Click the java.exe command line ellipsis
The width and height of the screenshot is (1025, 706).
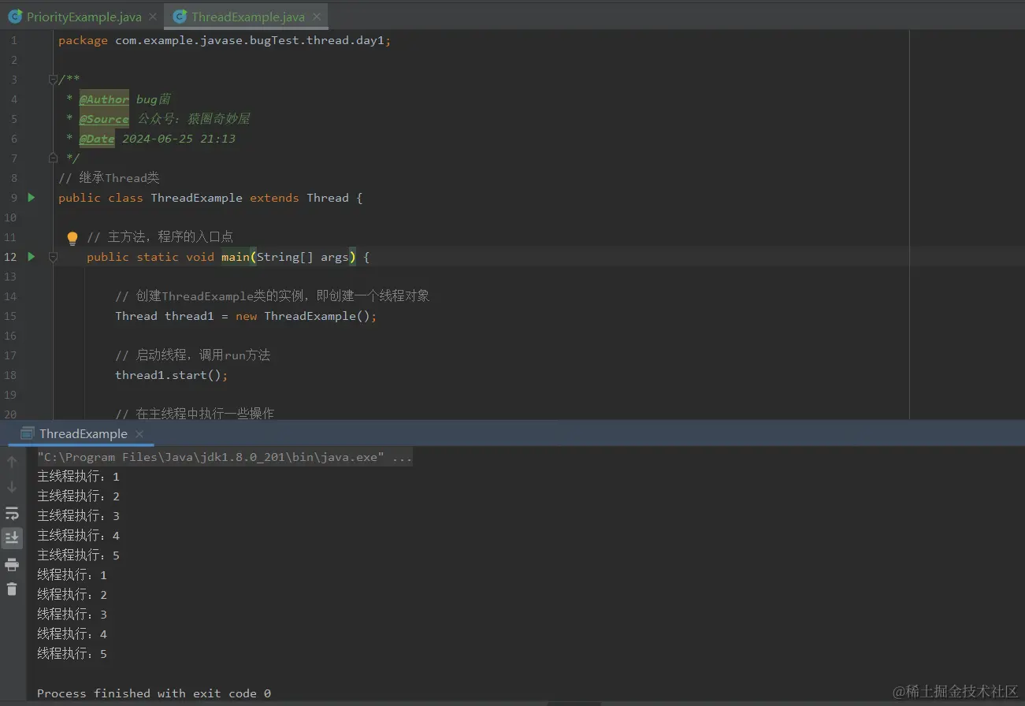pos(402,457)
